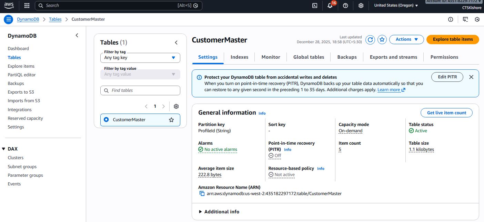Open AWS CloudShell icon in top bar

click(x=315, y=6)
